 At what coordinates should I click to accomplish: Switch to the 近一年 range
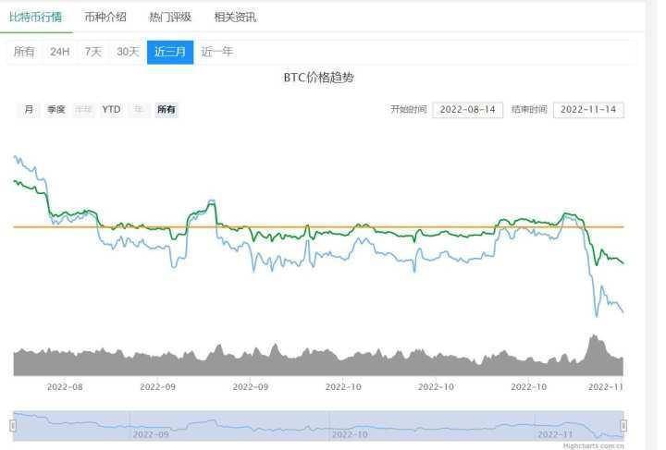tap(217, 52)
